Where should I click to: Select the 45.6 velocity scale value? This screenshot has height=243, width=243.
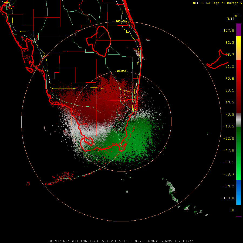pyautogui.click(x=230, y=78)
